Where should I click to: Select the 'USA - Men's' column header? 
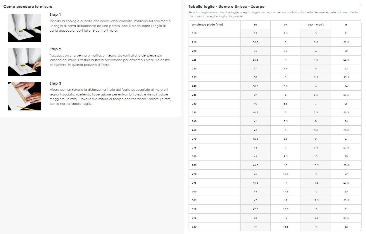316,25
